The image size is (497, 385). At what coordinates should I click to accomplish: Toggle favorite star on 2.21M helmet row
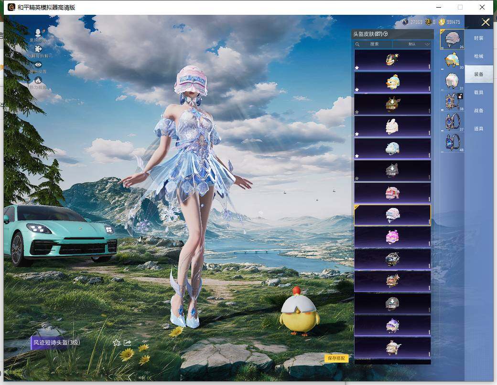click(357, 178)
